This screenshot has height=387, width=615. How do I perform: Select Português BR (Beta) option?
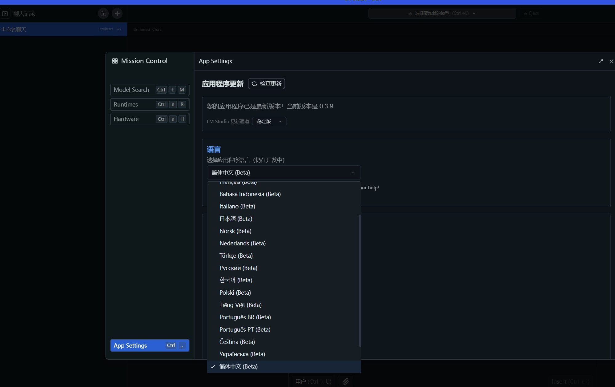[283, 317]
